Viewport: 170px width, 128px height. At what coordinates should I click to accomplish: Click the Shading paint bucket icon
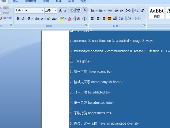pyautogui.click(x=129, y=18)
